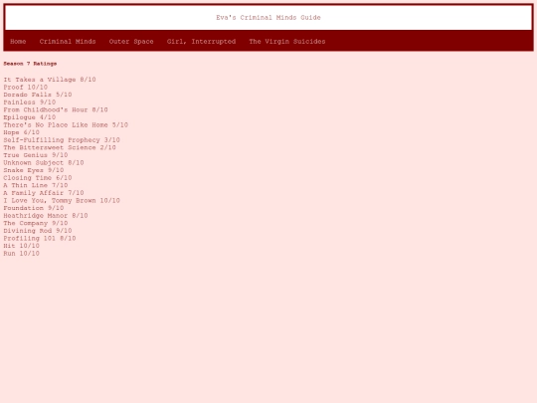Click the 'Hope 6/10' line
This screenshot has width=537, height=403.
click(x=21, y=132)
